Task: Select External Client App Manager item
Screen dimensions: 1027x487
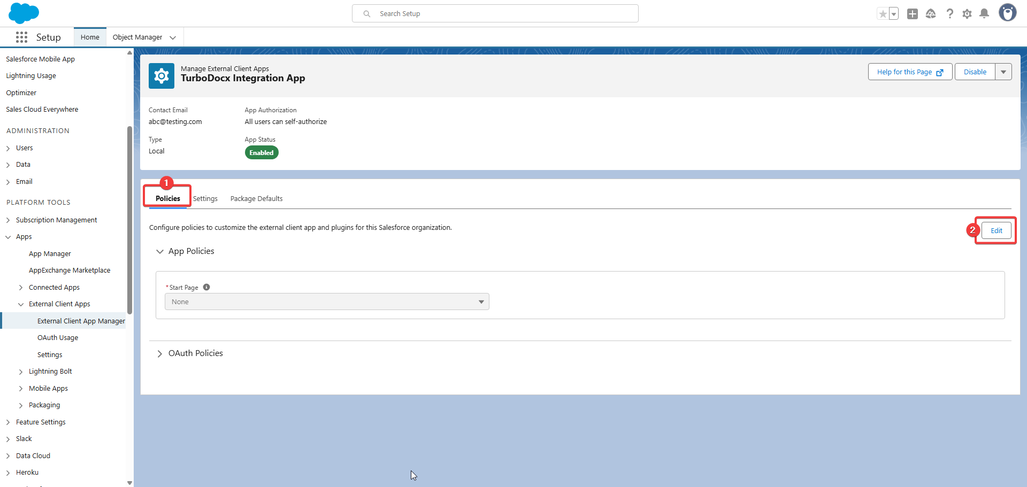Action: 81,321
